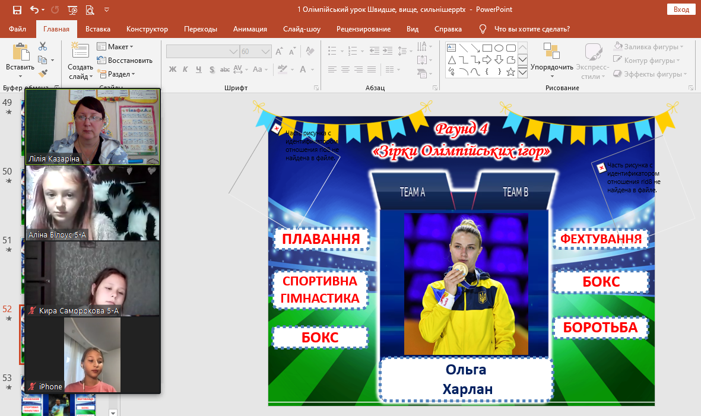Click the lightbulb Tell Me icon
This screenshot has height=416, width=701.
(x=483, y=29)
